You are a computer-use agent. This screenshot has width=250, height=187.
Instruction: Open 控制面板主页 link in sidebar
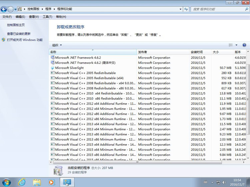pyautogui.click(x=16, y=25)
